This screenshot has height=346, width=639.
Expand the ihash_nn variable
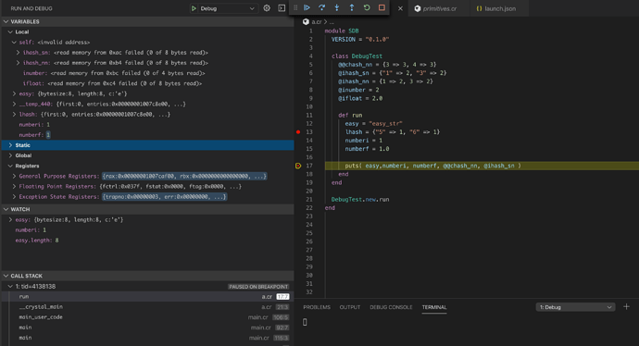[18, 63]
